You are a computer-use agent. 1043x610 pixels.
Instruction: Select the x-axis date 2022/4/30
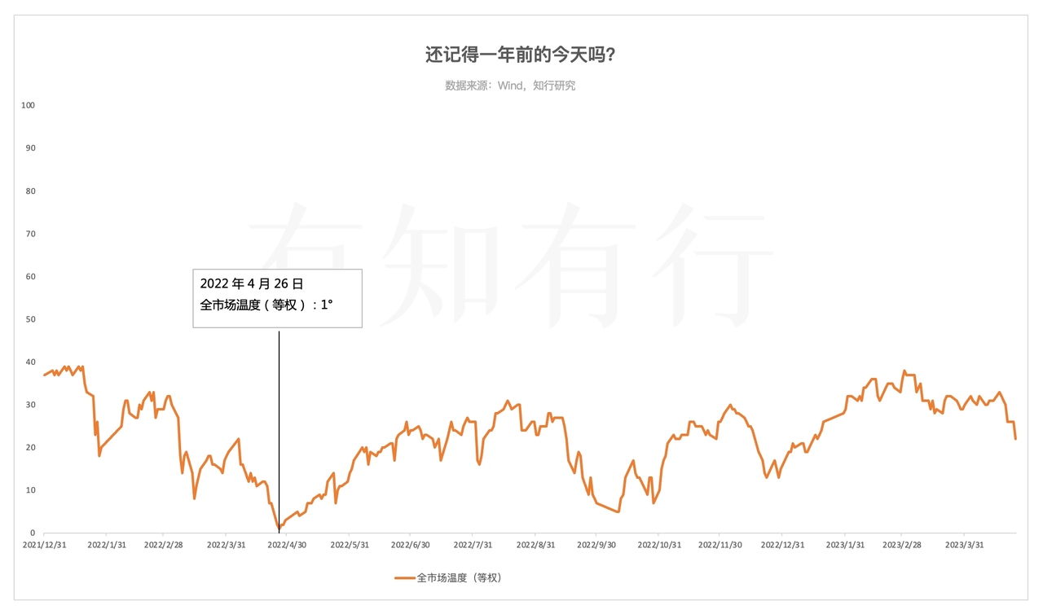click(288, 545)
